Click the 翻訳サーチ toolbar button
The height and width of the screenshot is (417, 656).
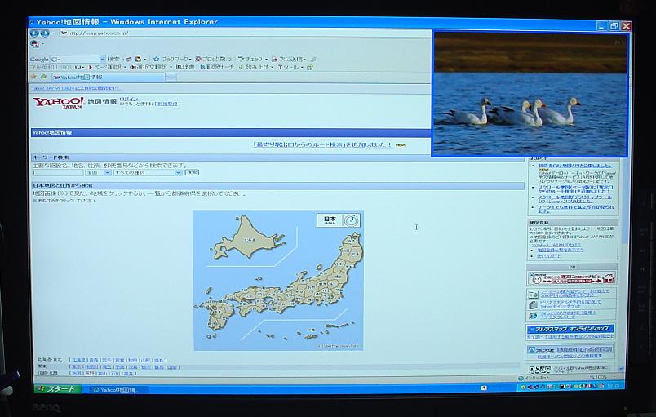[216, 67]
